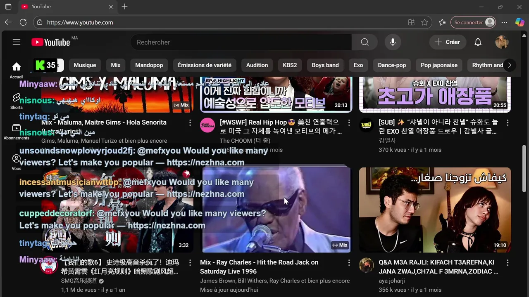Open a new browser tab
This screenshot has width=529, height=297.
(124, 7)
